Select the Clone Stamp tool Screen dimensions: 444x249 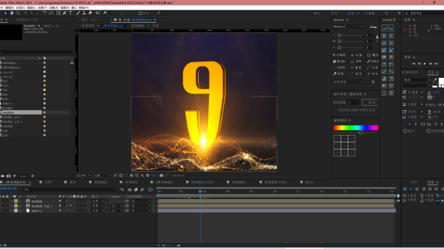click(x=84, y=13)
